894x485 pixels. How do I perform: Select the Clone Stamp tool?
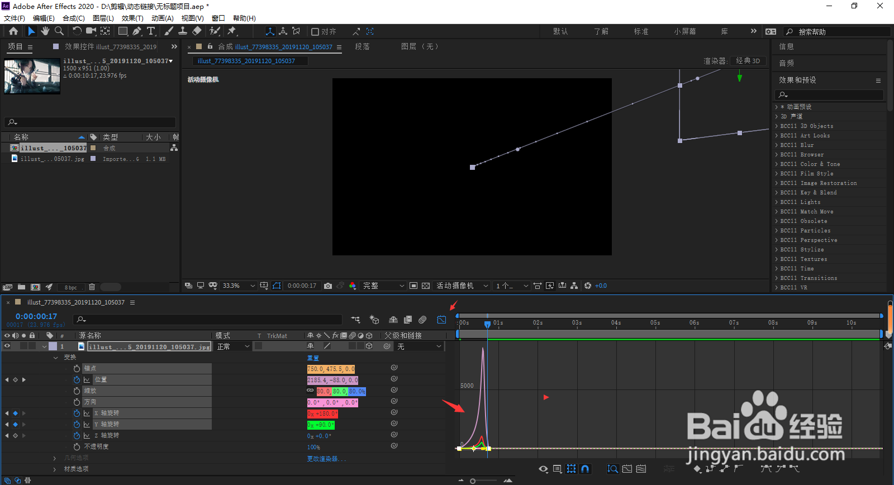coord(183,31)
